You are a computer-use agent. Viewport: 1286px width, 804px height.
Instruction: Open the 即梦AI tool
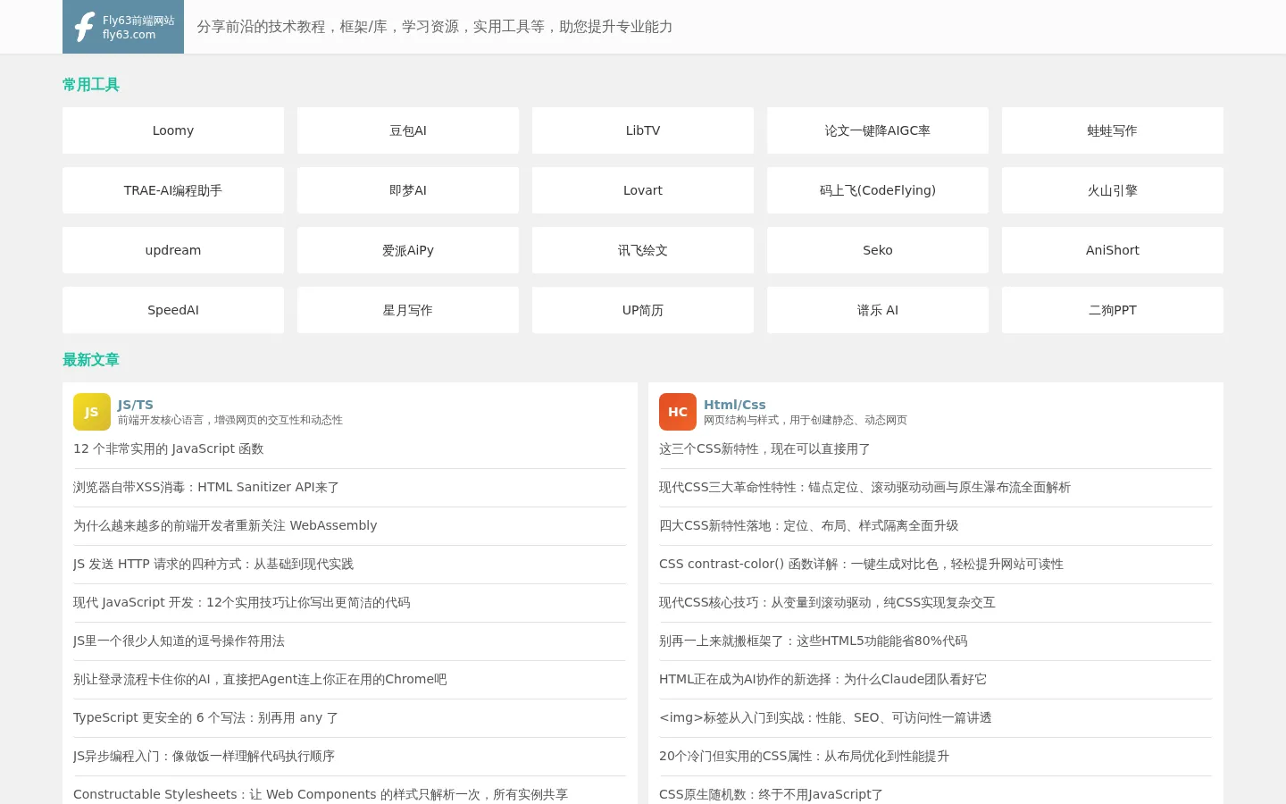click(408, 190)
